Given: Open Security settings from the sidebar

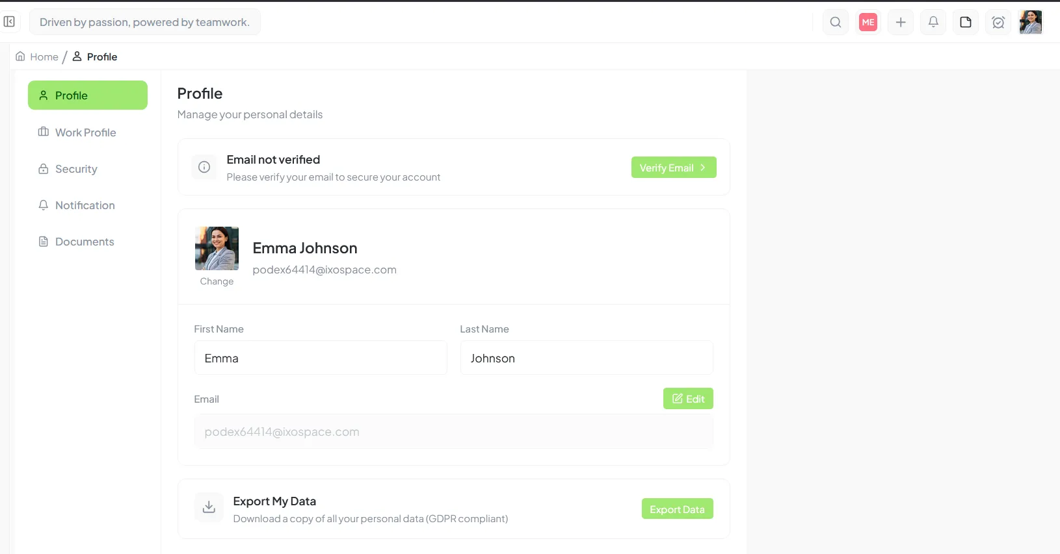Looking at the screenshot, I should coord(75,169).
